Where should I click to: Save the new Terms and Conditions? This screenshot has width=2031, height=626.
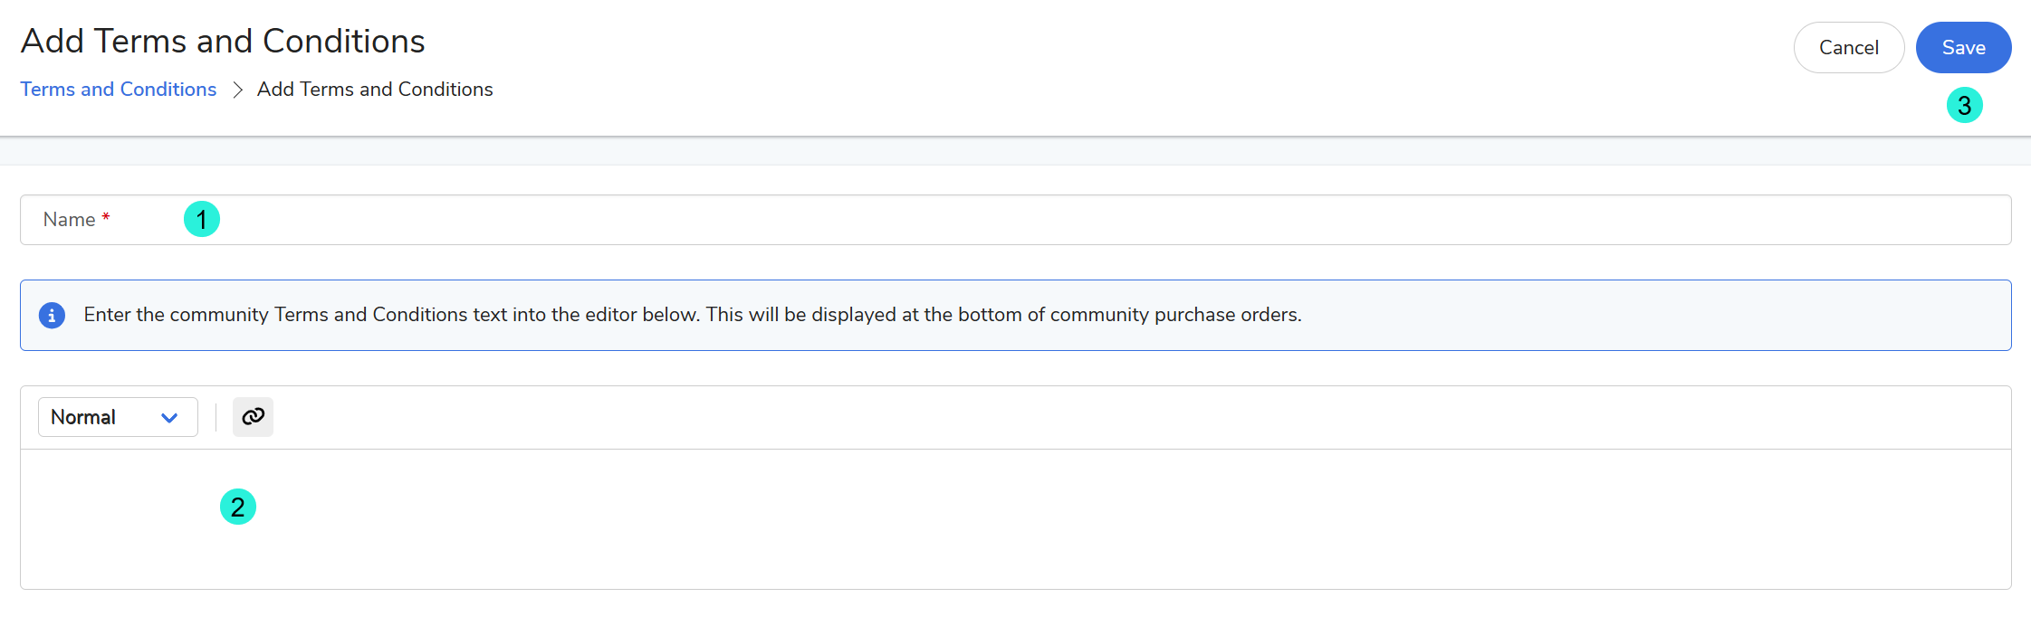coord(1963,48)
